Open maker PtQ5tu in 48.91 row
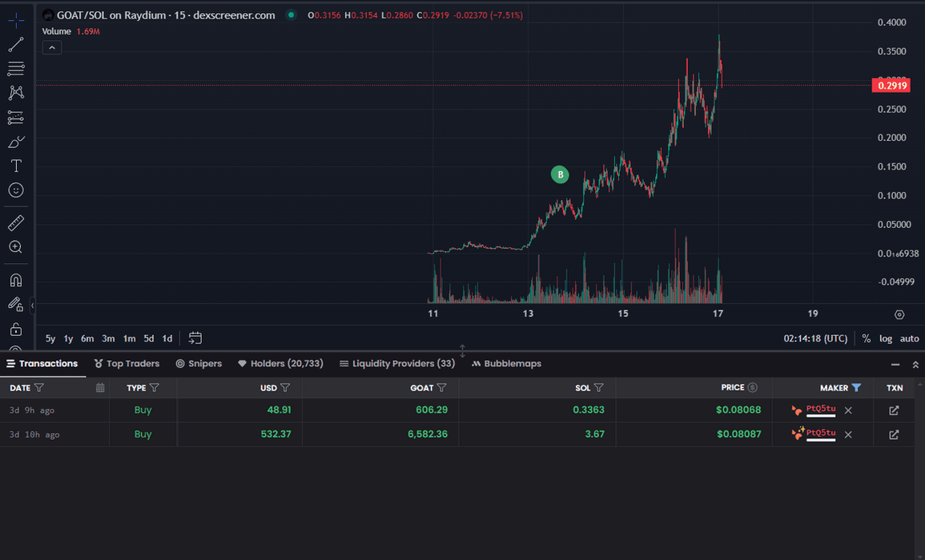 pos(821,409)
